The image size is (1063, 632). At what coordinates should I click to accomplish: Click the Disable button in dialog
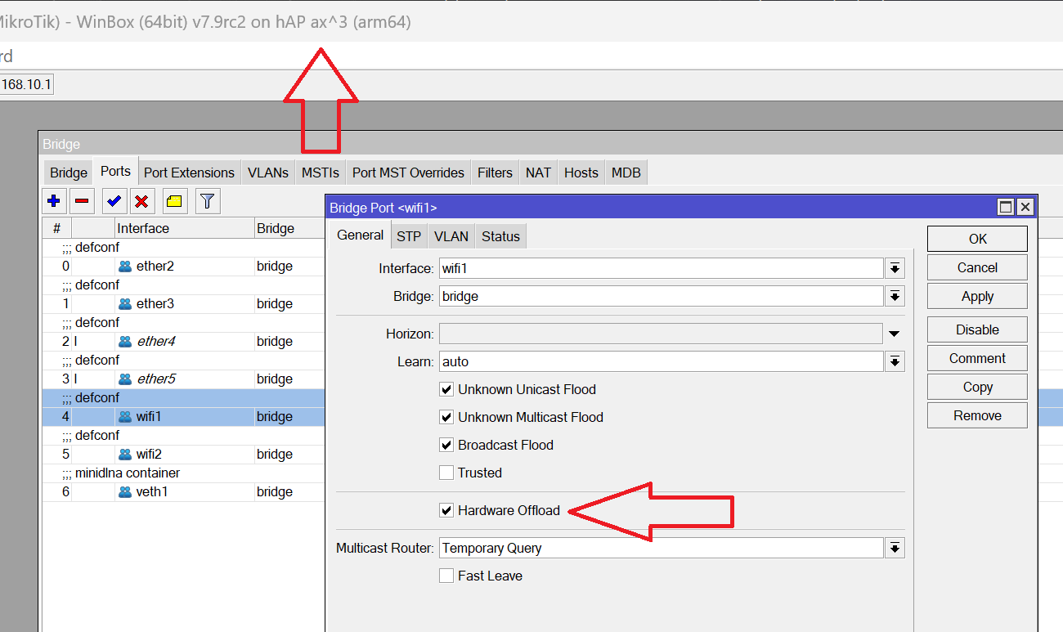(977, 329)
